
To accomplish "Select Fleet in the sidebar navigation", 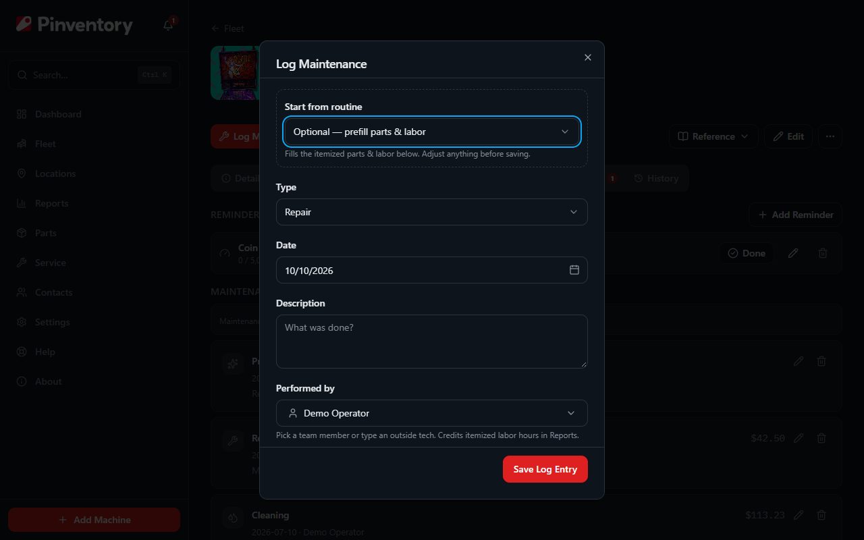I will tap(94, 144).
